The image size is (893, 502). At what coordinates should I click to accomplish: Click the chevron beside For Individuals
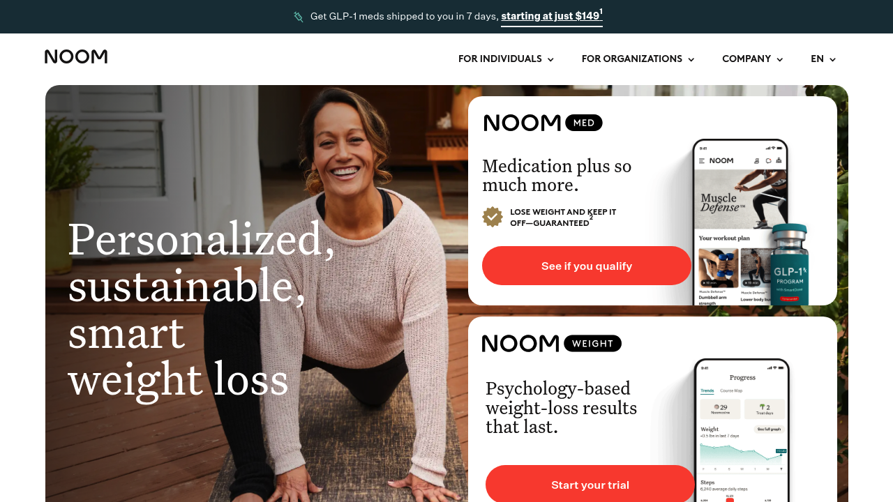[550, 59]
